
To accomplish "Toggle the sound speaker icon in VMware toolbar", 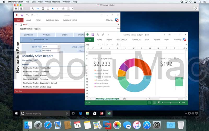I will (x=53, y=9).
